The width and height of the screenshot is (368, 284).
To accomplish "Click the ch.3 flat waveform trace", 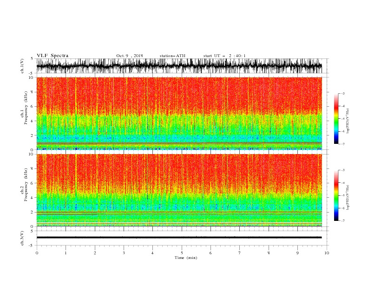I will pyautogui.click(x=179, y=238).
